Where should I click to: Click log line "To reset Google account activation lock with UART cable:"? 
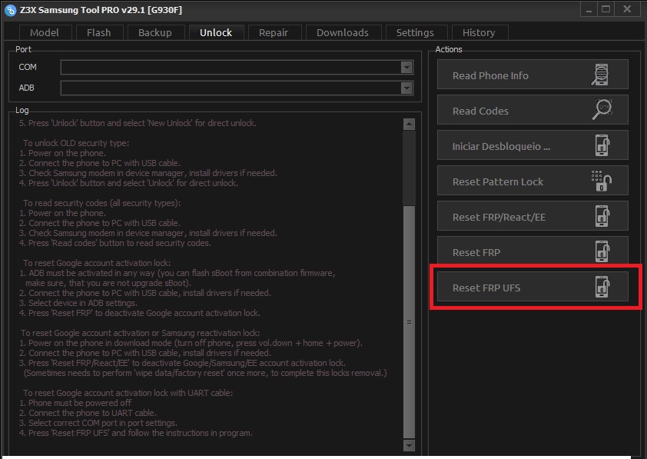pyautogui.click(x=128, y=393)
